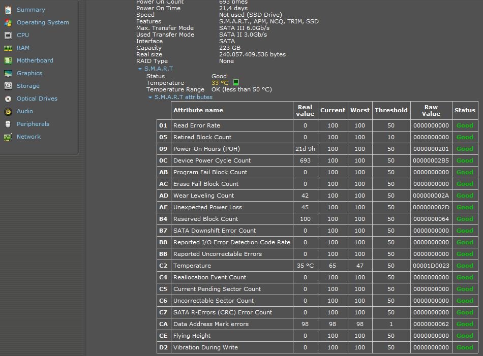
Task: Click the CPU chip icon
Action: 8,35
